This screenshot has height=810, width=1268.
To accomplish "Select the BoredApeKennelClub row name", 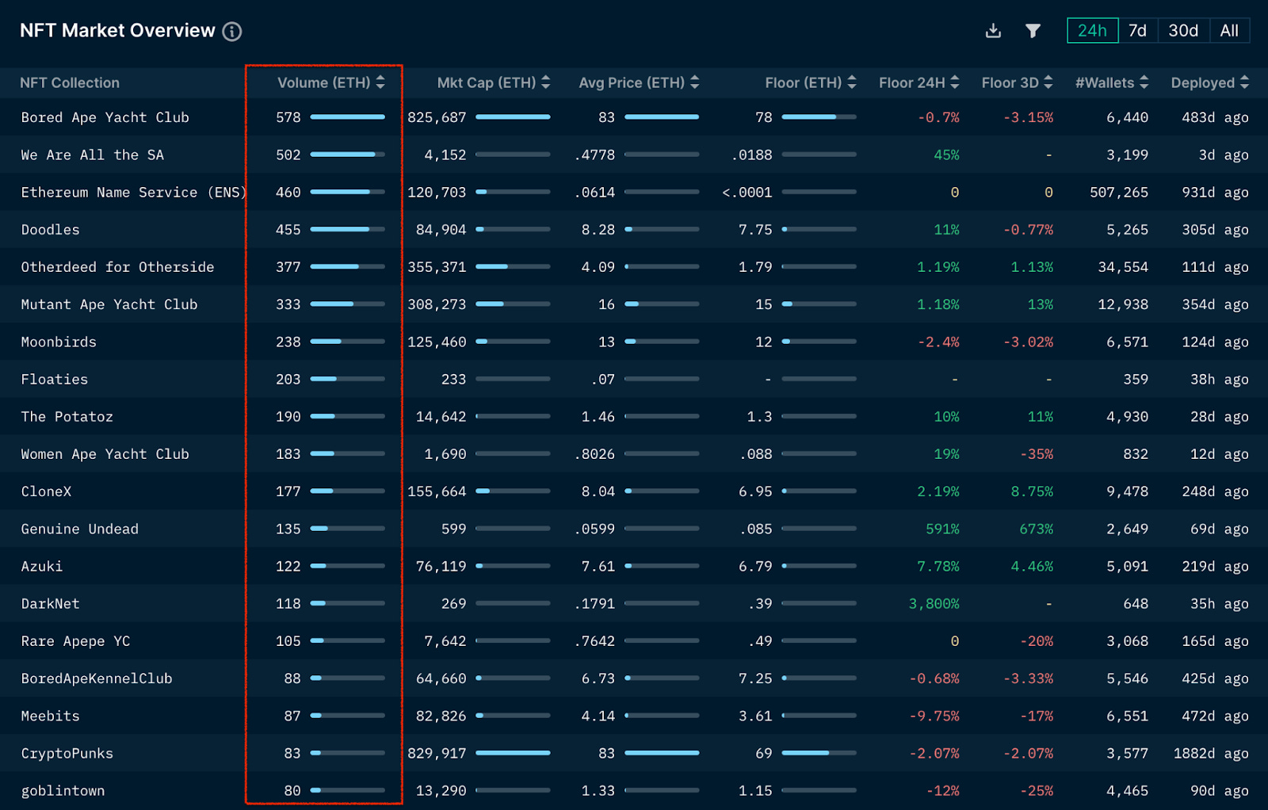I will [96, 678].
